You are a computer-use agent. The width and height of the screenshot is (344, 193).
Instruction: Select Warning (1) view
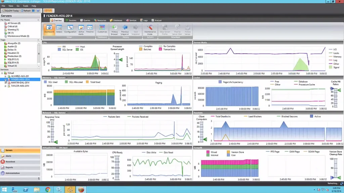[13, 29]
